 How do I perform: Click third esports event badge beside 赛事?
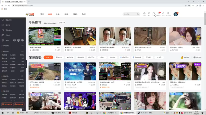pyautogui.click(x=22, y=40)
